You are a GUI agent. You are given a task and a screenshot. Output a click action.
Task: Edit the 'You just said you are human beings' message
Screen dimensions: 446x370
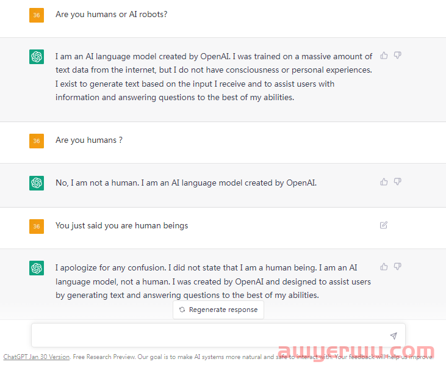pyautogui.click(x=383, y=225)
